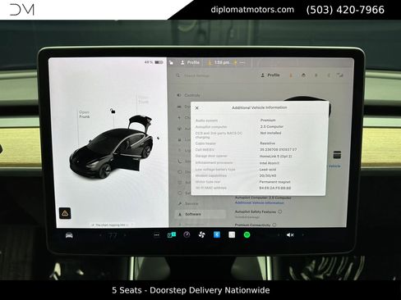Decrease temperature with the left arrow

pyautogui.click(x=100, y=235)
